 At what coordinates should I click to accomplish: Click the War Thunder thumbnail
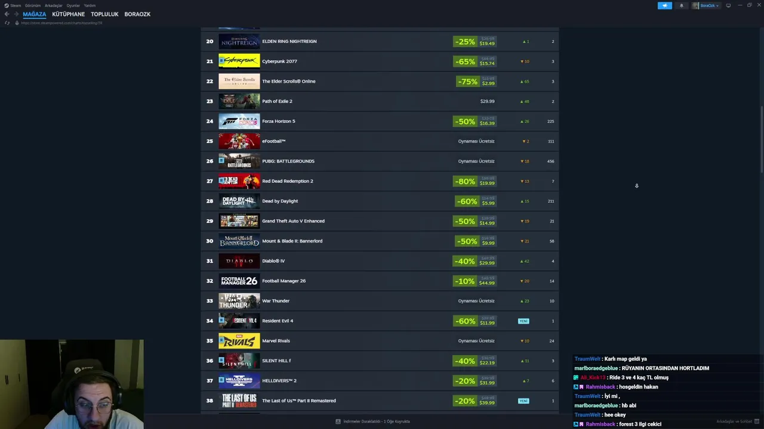pos(239,301)
